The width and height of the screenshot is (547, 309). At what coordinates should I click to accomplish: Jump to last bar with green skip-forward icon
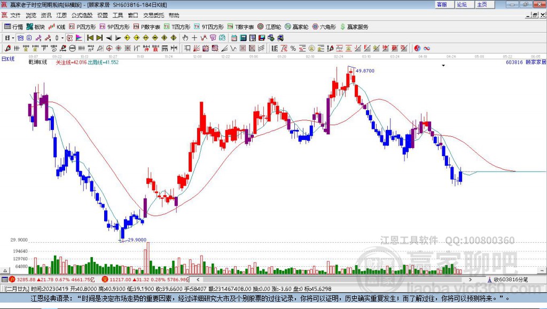[x=99, y=38]
